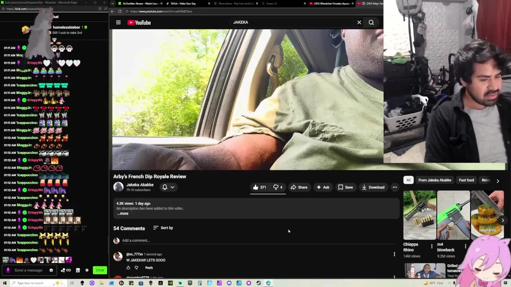
Task: Toggle the notification bell for Jakeka Akakke
Action: coord(164,187)
